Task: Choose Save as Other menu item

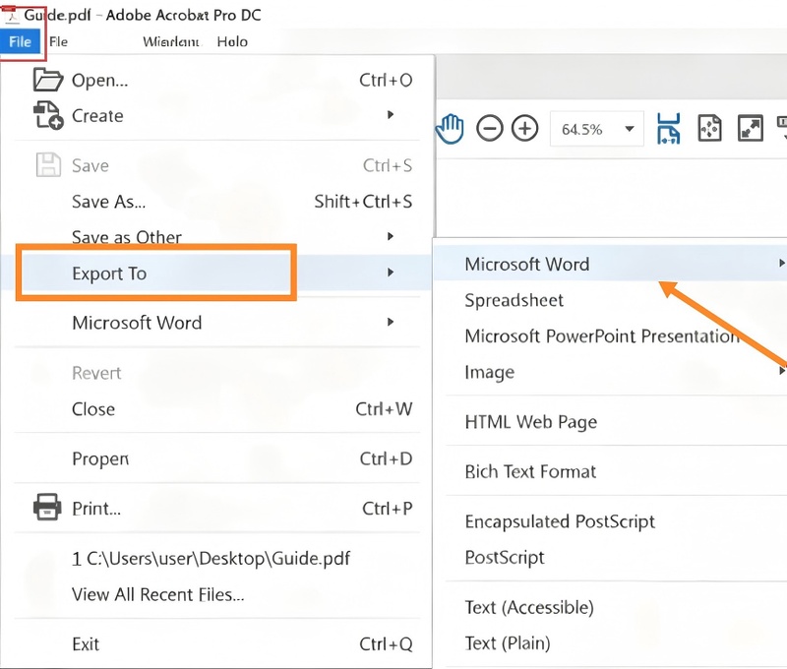Action: (216, 236)
